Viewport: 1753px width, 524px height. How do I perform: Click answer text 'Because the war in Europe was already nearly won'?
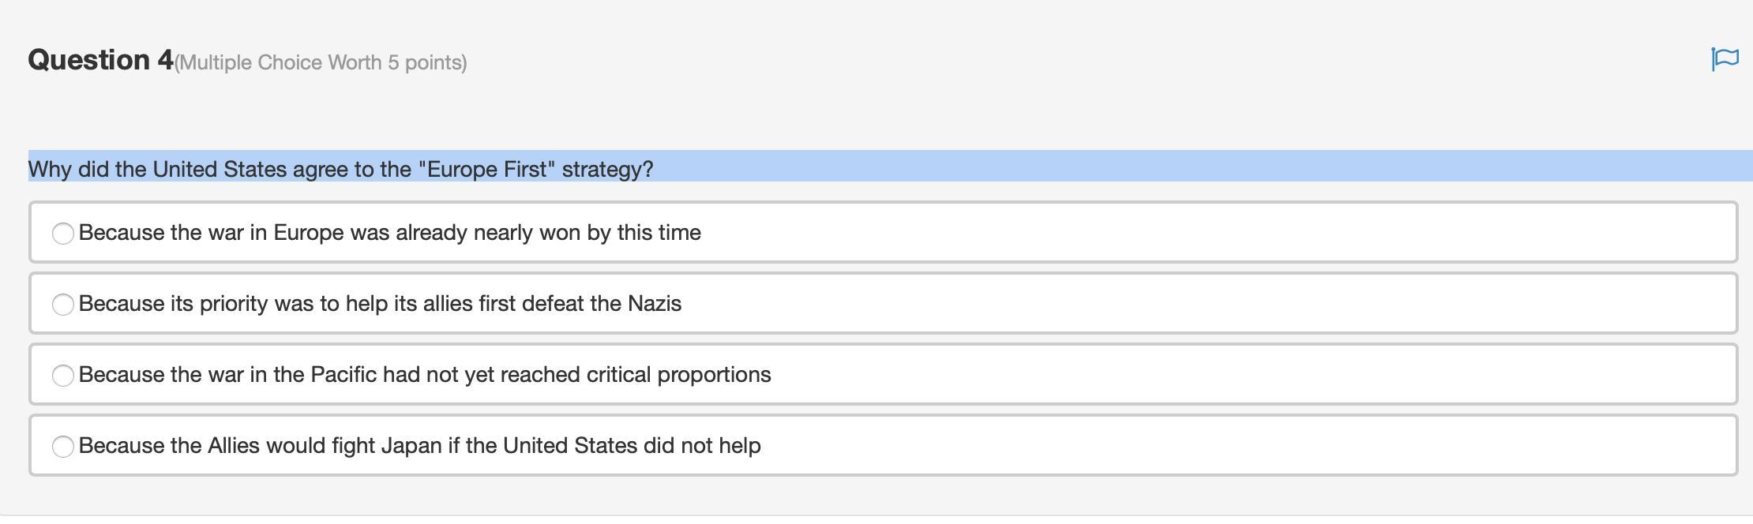tap(316, 233)
